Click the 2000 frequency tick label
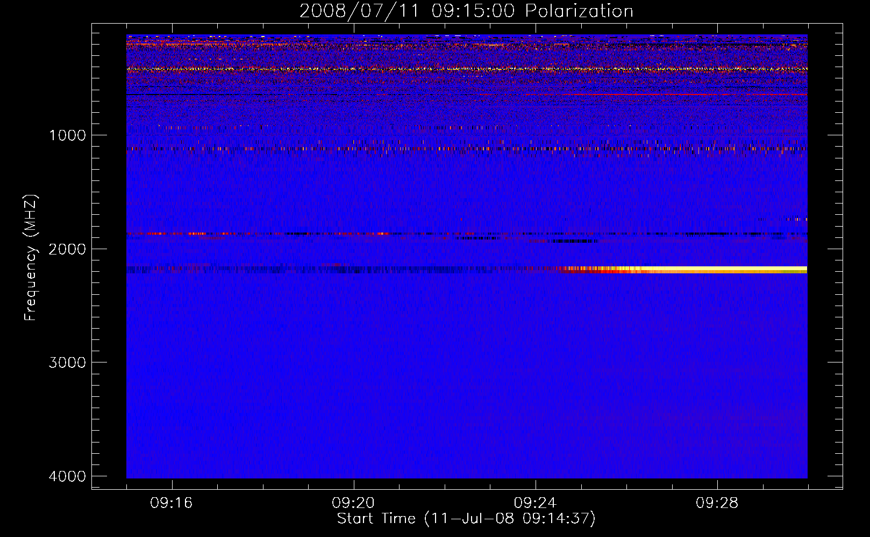This screenshot has width=870, height=537. [x=67, y=249]
